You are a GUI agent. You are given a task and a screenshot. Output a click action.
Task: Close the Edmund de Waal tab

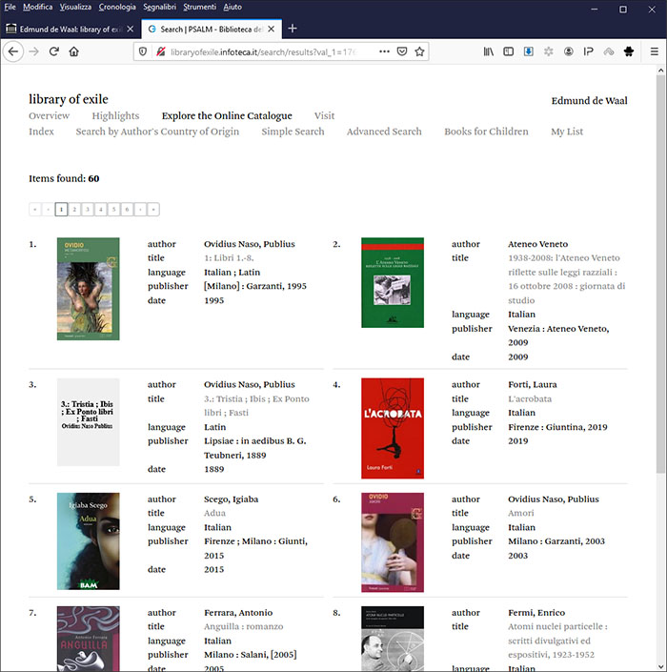[x=131, y=30]
